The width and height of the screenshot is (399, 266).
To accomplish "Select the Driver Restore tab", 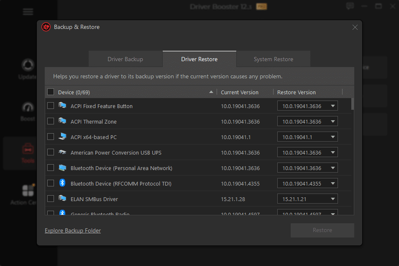I will (x=199, y=59).
